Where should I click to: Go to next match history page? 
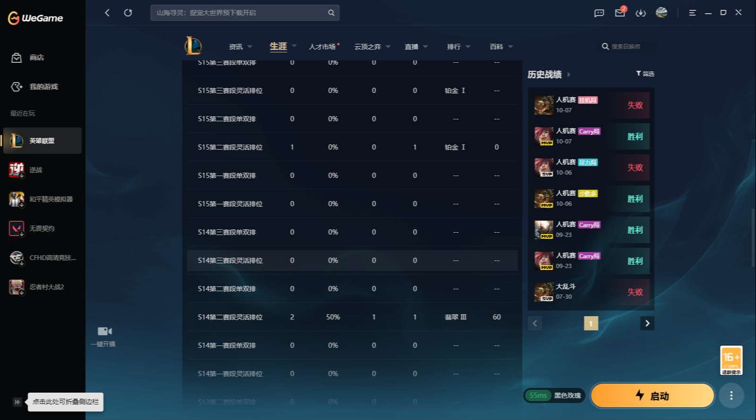tap(647, 323)
